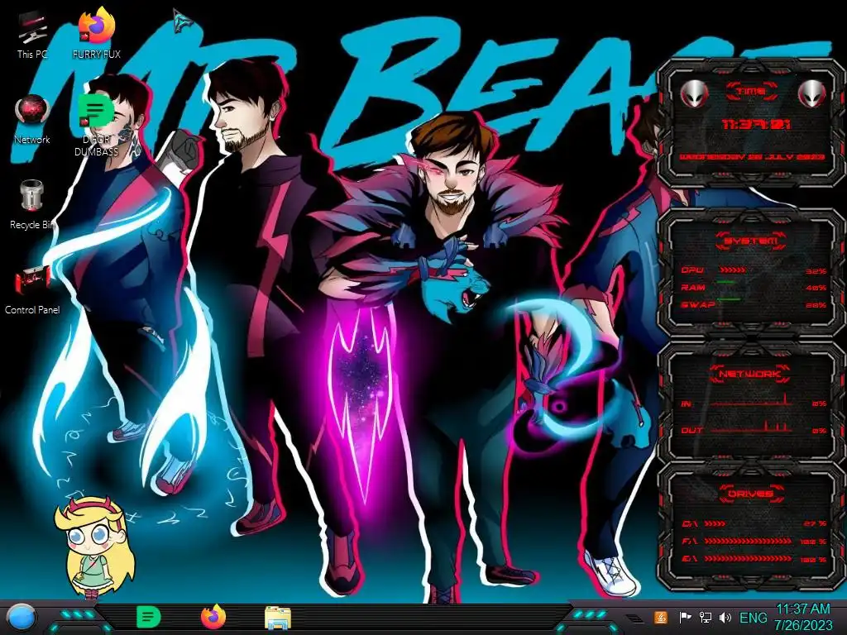847x635 pixels.
Task: Click the NETWORK widget header
Action: click(750, 374)
